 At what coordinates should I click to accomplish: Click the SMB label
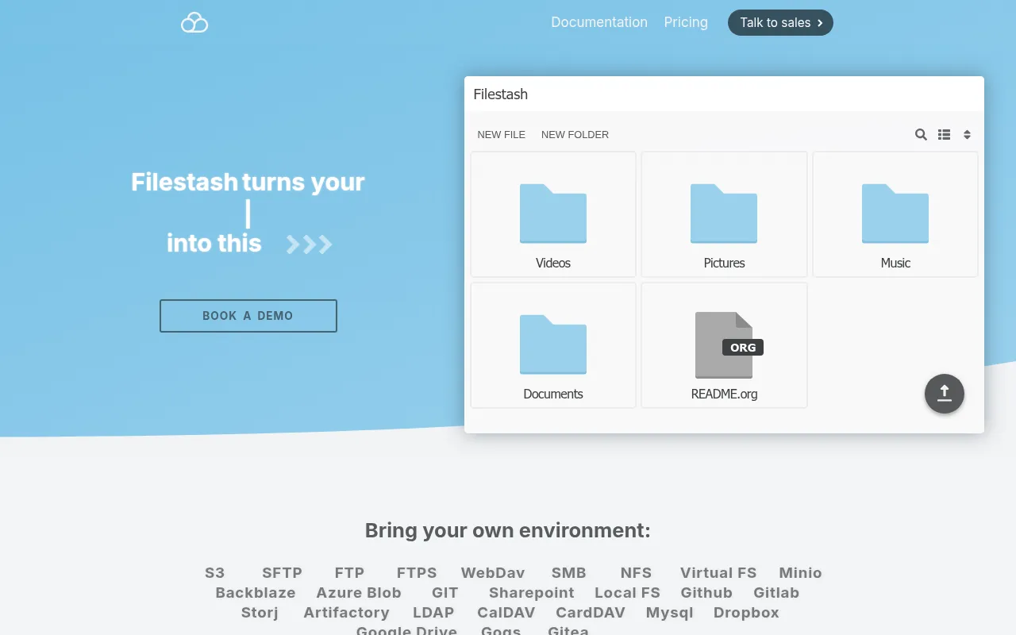pos(569,573)
